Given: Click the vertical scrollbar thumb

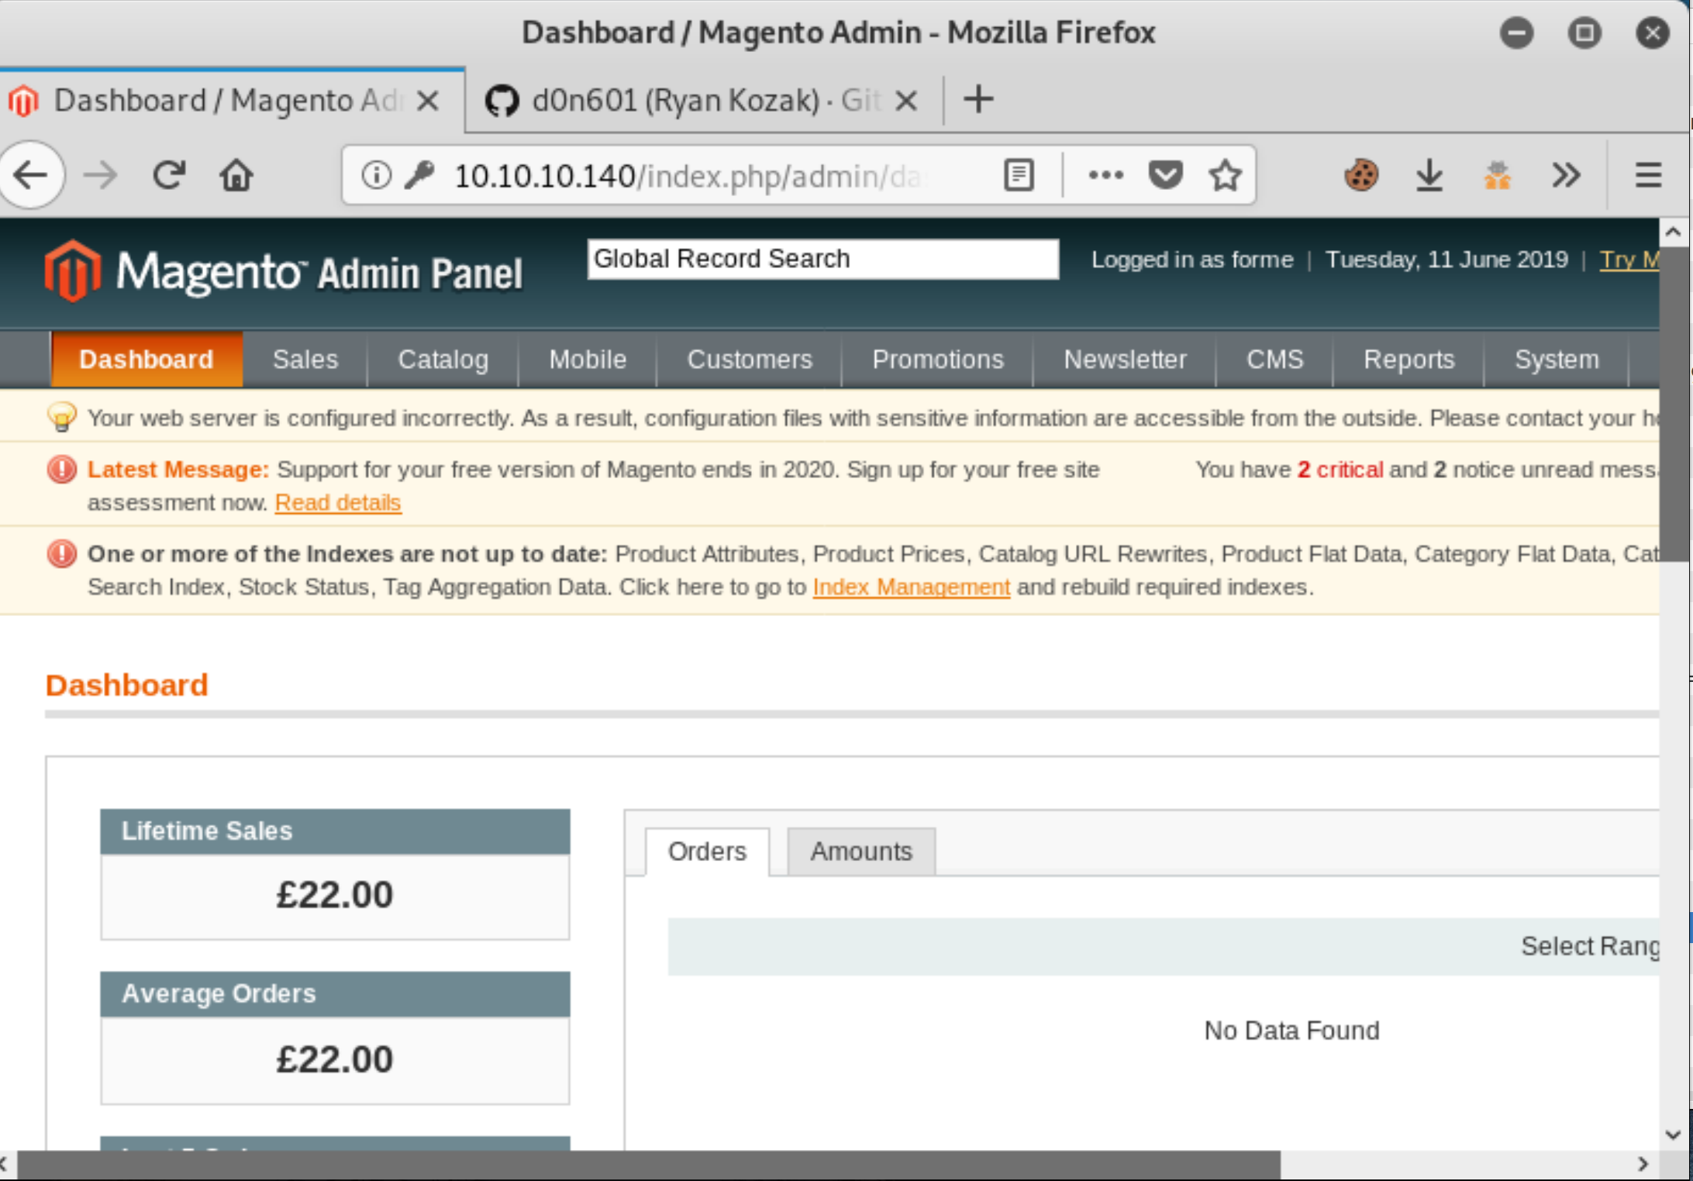Looking at the screenshot, I should (x=1674, y=403).
